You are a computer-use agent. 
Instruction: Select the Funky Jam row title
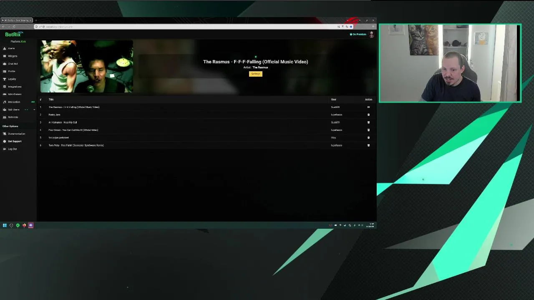point(54,115)
